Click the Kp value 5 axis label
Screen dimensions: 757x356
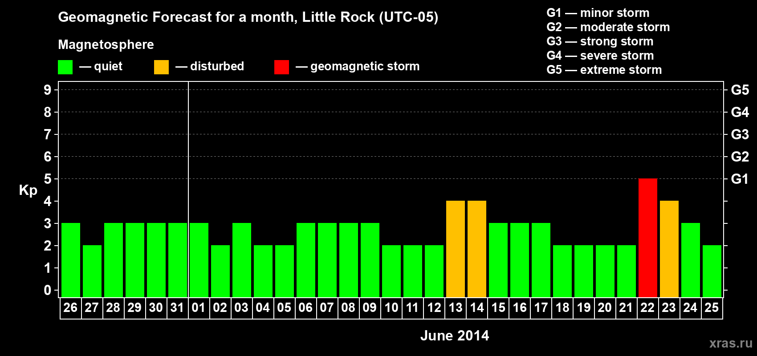pyautogui.click(x=48, y=179)
